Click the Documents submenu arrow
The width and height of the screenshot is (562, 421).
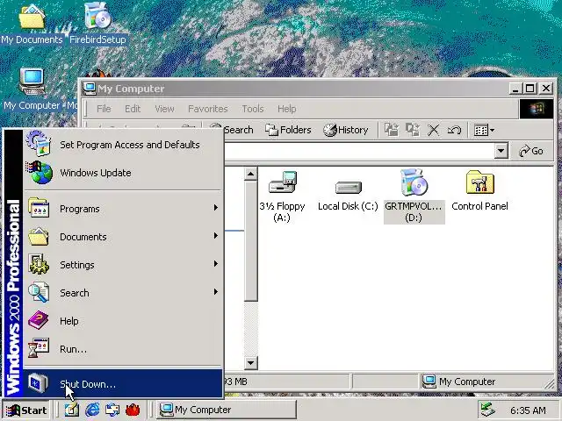pyautogui.click(x=216, y=236)
